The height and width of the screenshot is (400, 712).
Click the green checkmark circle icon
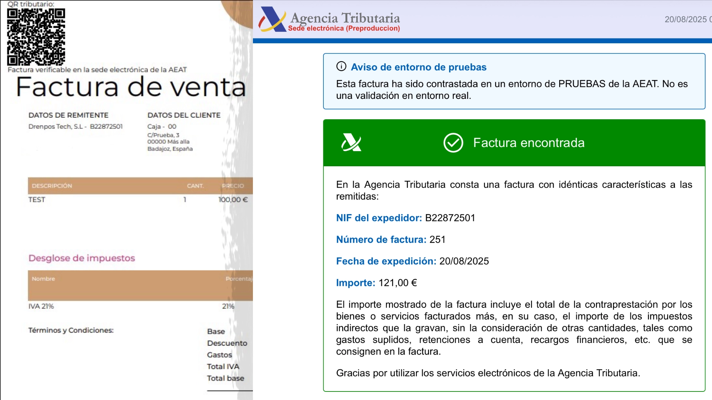coord(453,143)
